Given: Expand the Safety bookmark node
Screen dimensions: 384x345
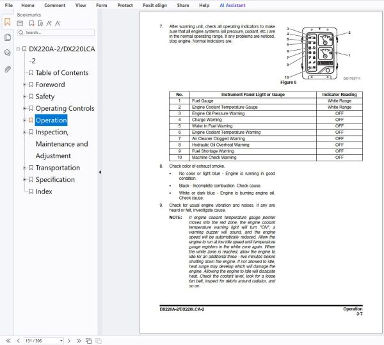Looking at the screenshot, I should coord(24,97).
